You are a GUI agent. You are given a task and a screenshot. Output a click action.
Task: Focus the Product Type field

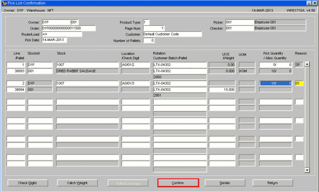tap(146, 22)
